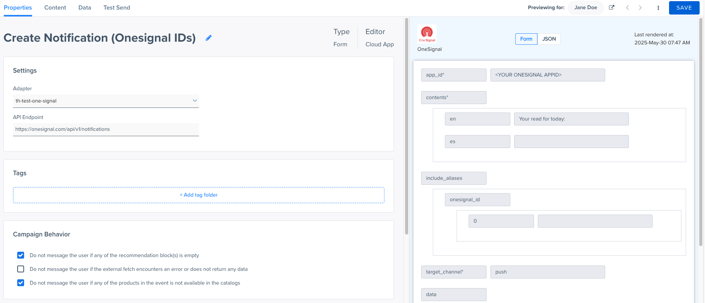Select the Form preview view
705x303 pixels.
click(x=526, y=39)
